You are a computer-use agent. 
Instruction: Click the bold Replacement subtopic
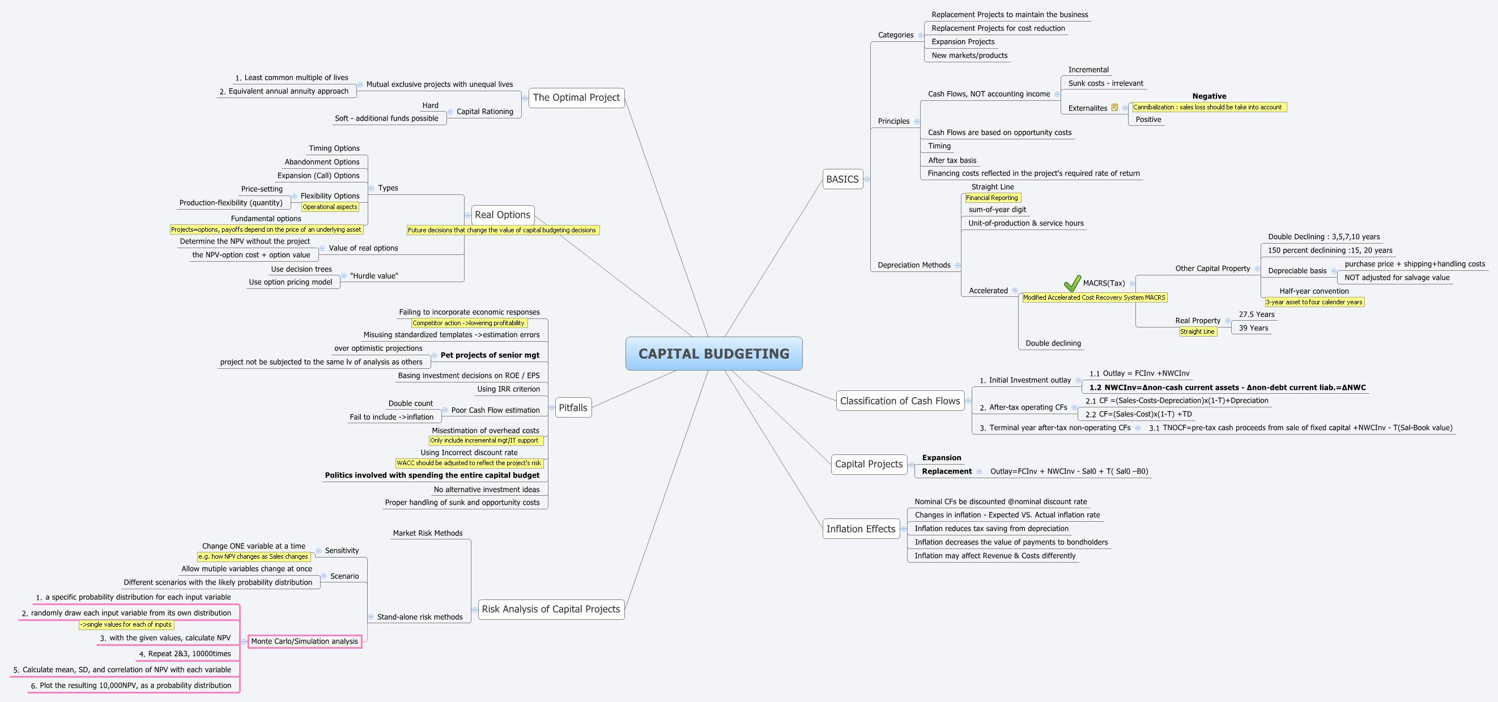tap(946, 471)
